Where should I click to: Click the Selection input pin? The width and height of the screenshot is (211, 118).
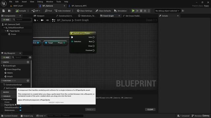click(72, 42)
